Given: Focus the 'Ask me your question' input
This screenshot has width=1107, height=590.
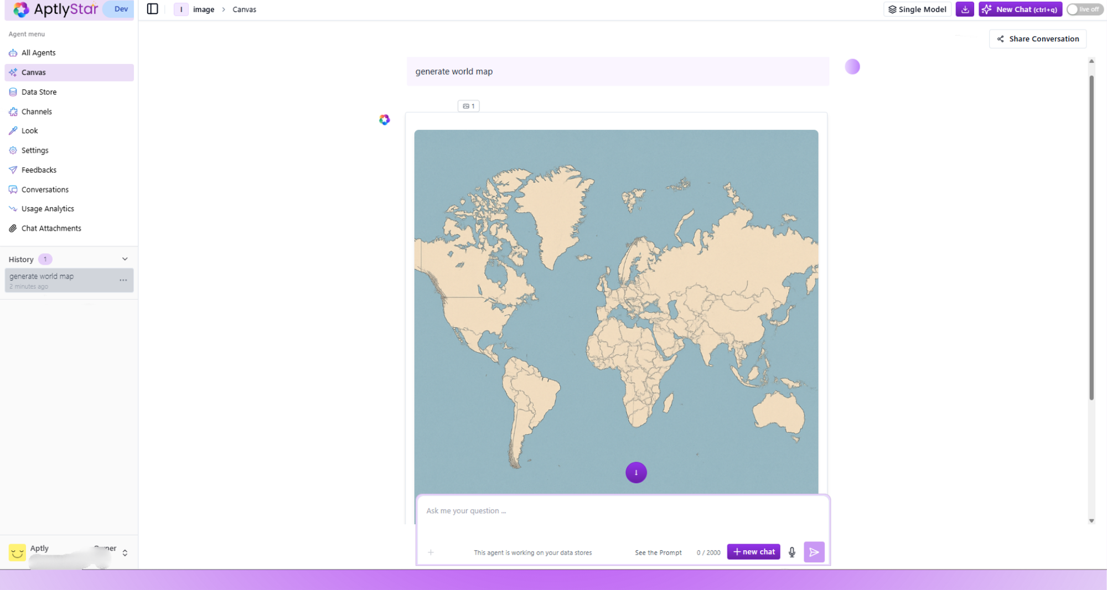Looking at the screenshot, I should 623,511.
